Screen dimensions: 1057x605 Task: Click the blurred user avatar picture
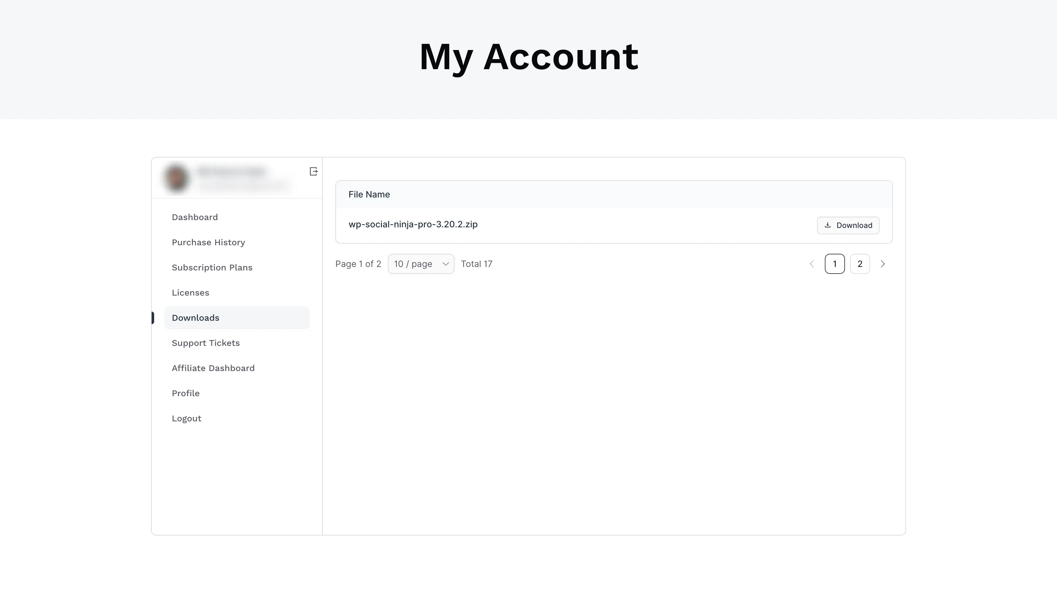tap(176, 178)
